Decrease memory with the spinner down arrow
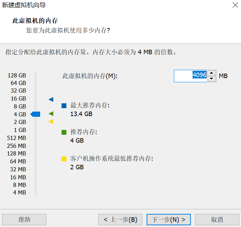Viewport: 241px width, 227px height. click(x=212, y=79)
